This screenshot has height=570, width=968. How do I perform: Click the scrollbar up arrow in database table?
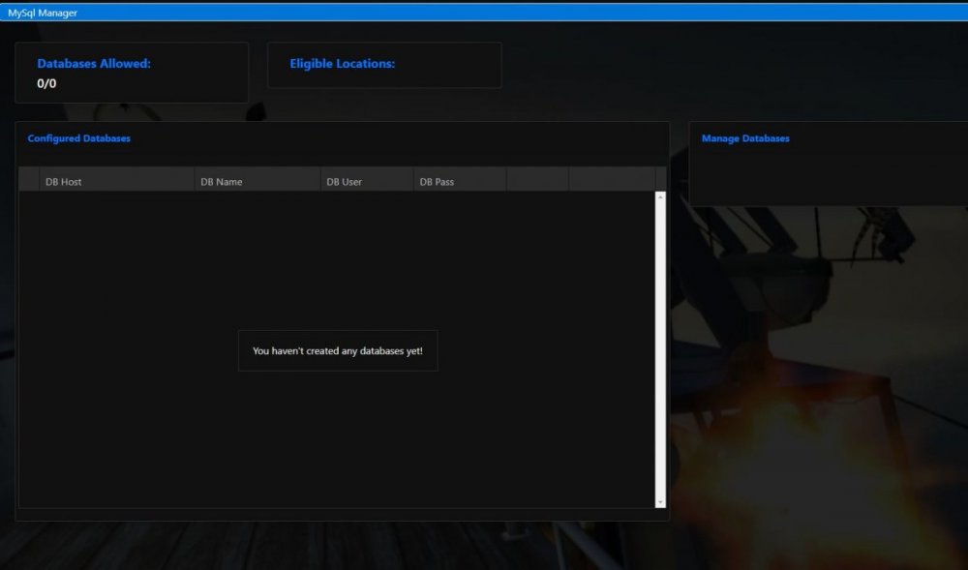[660, 197]
